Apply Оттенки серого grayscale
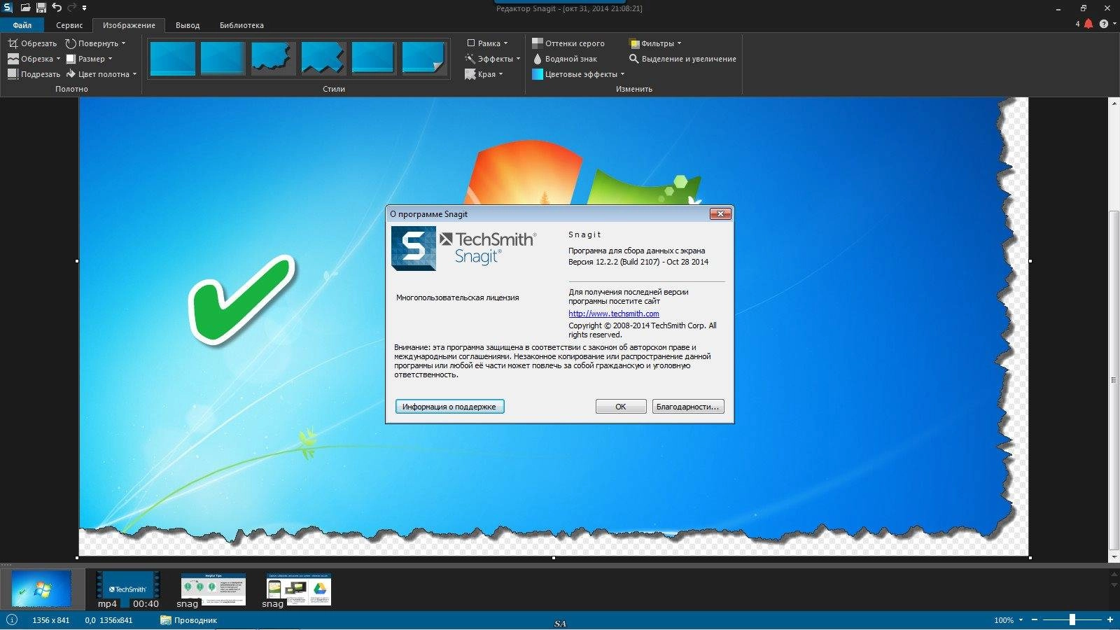The image size is (1120, 630). point(568,43)
